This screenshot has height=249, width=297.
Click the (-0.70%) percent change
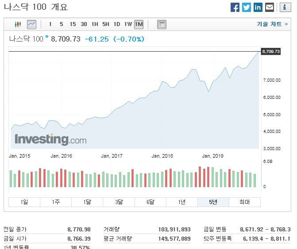pyautogui.click(x=129, y=39)
